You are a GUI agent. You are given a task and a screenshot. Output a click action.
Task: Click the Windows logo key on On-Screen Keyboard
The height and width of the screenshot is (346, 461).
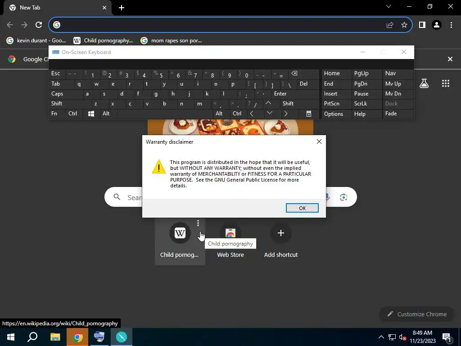point(91,114)
